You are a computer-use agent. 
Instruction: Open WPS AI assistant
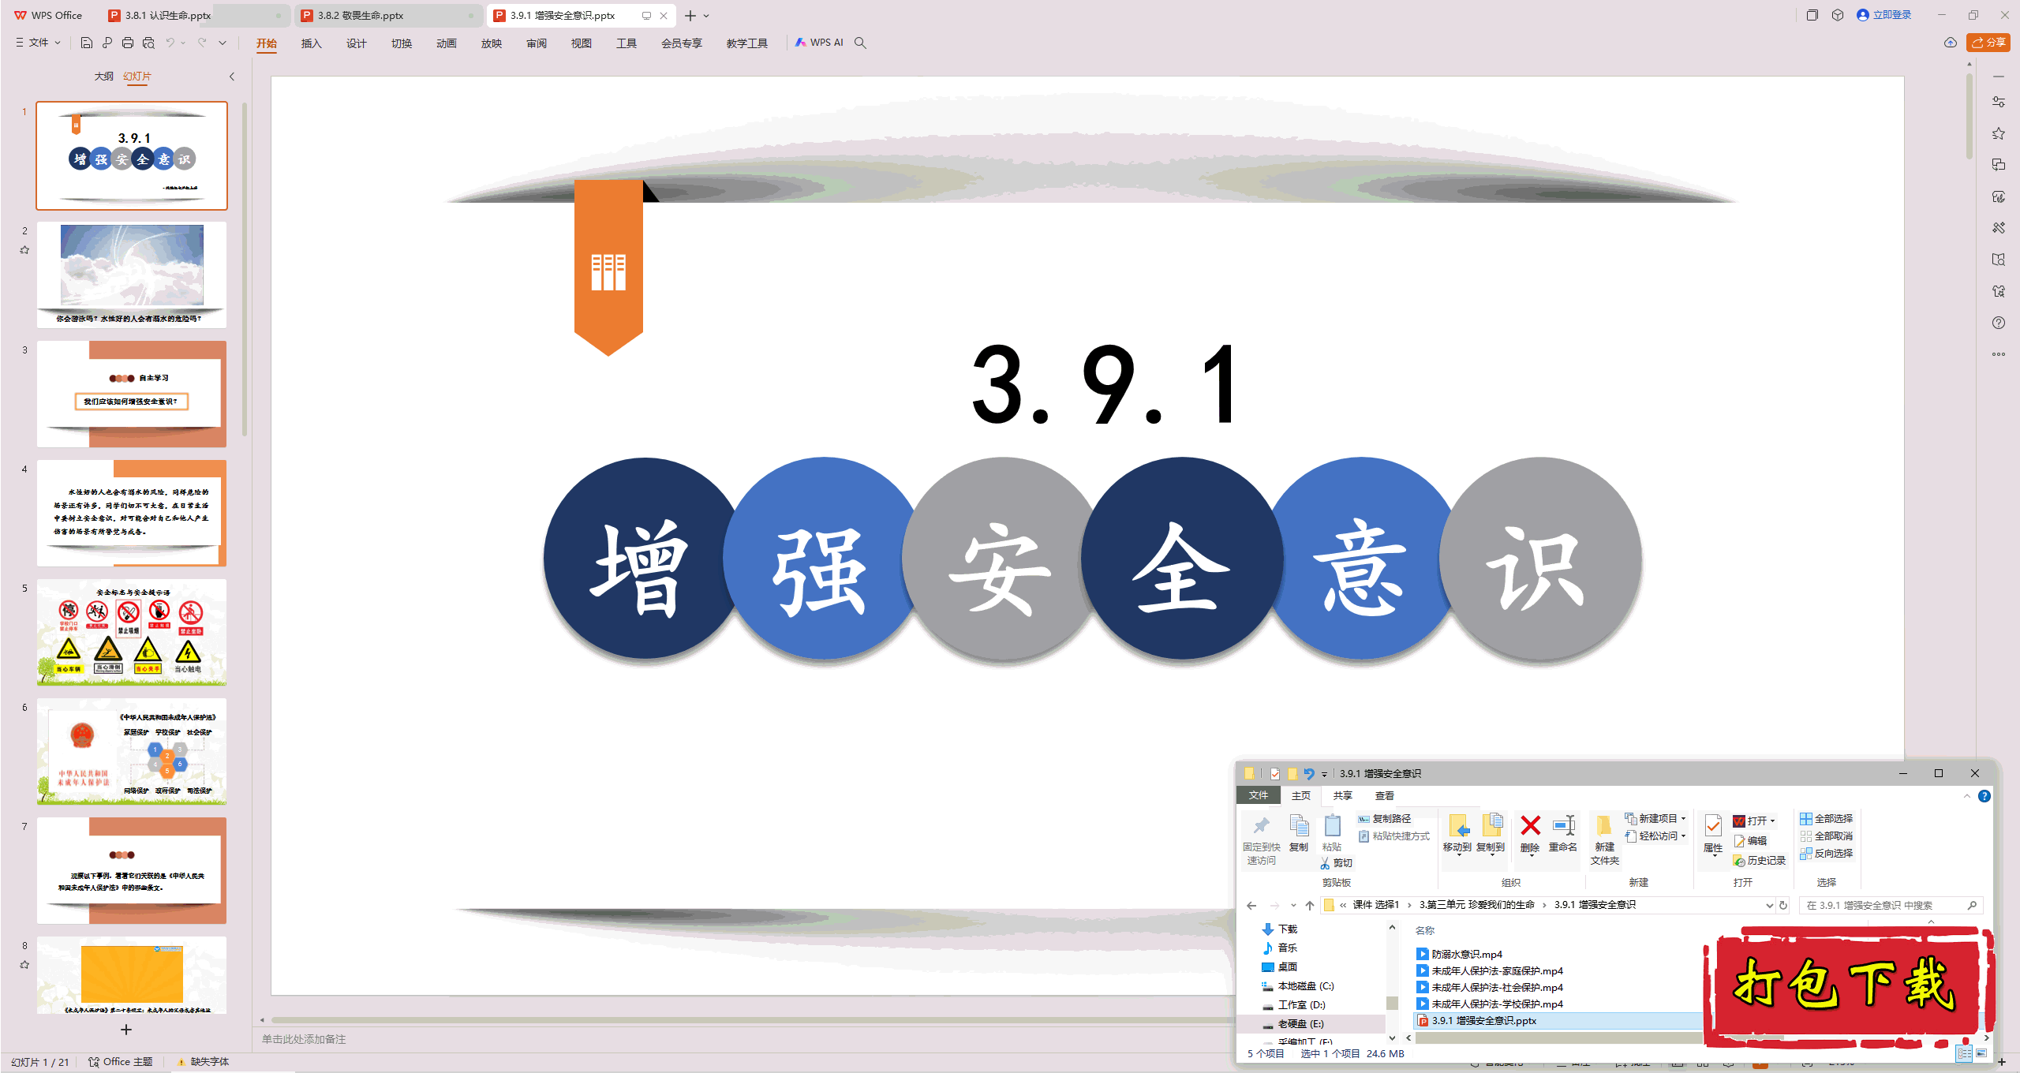click(x=819, y=43)
